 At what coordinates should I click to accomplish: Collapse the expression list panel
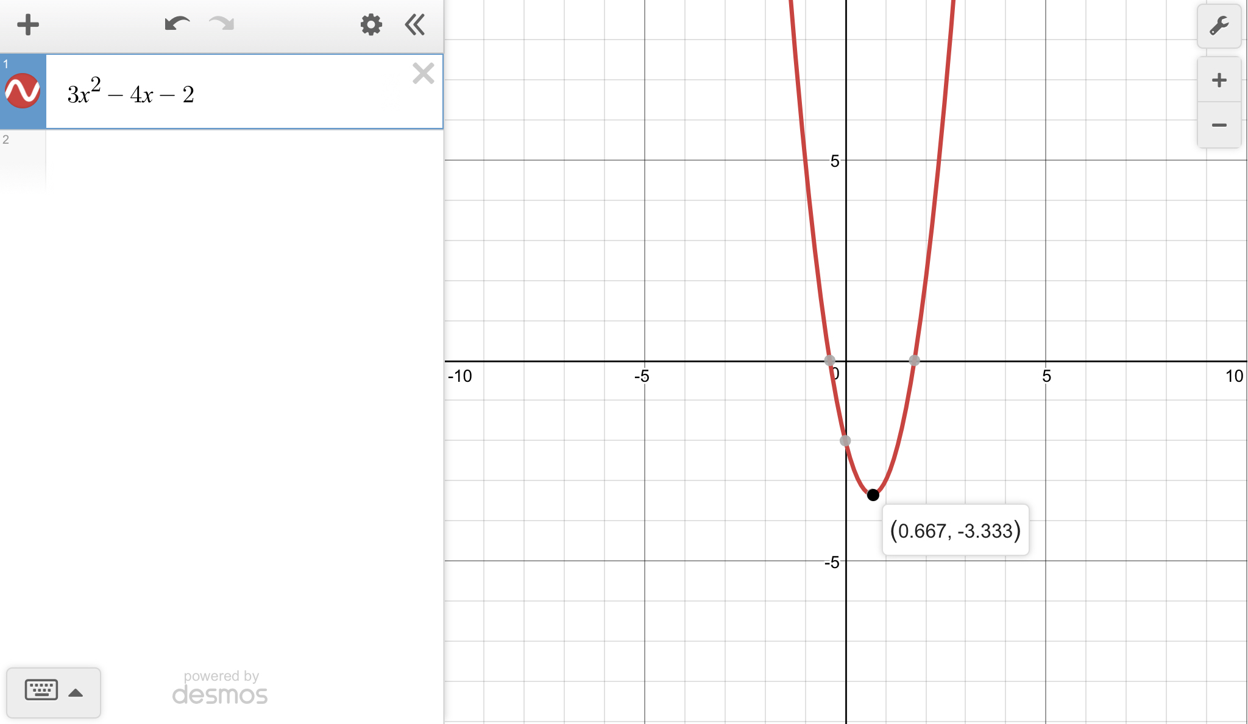tap(415, 25)
